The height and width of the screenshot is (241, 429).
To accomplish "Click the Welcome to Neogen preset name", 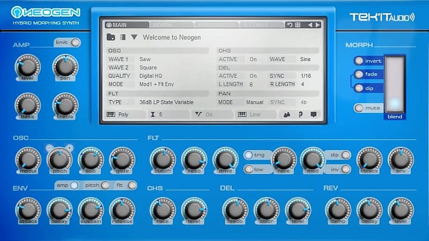I will click(x=172, y=37).
